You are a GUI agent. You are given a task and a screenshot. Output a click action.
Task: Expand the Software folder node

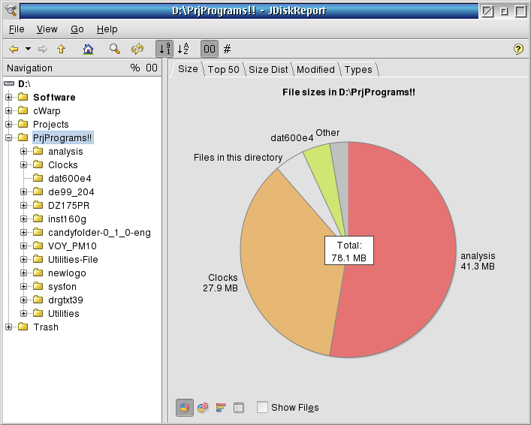click(9, 98)
